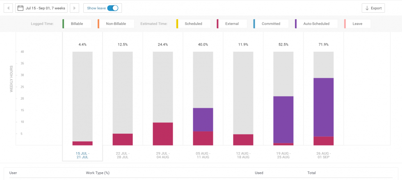Go to next date range arrow
Screen dimensions: 402x180
pyautogui.click(x=75, y=8)
